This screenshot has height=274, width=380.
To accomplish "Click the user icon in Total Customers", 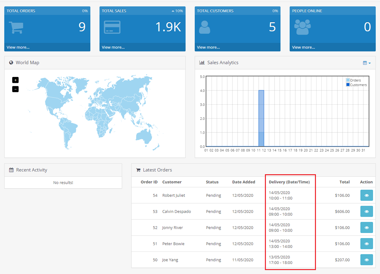I will [x=204, y=27].
